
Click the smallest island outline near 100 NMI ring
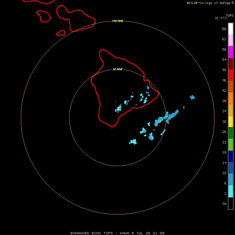61,33
